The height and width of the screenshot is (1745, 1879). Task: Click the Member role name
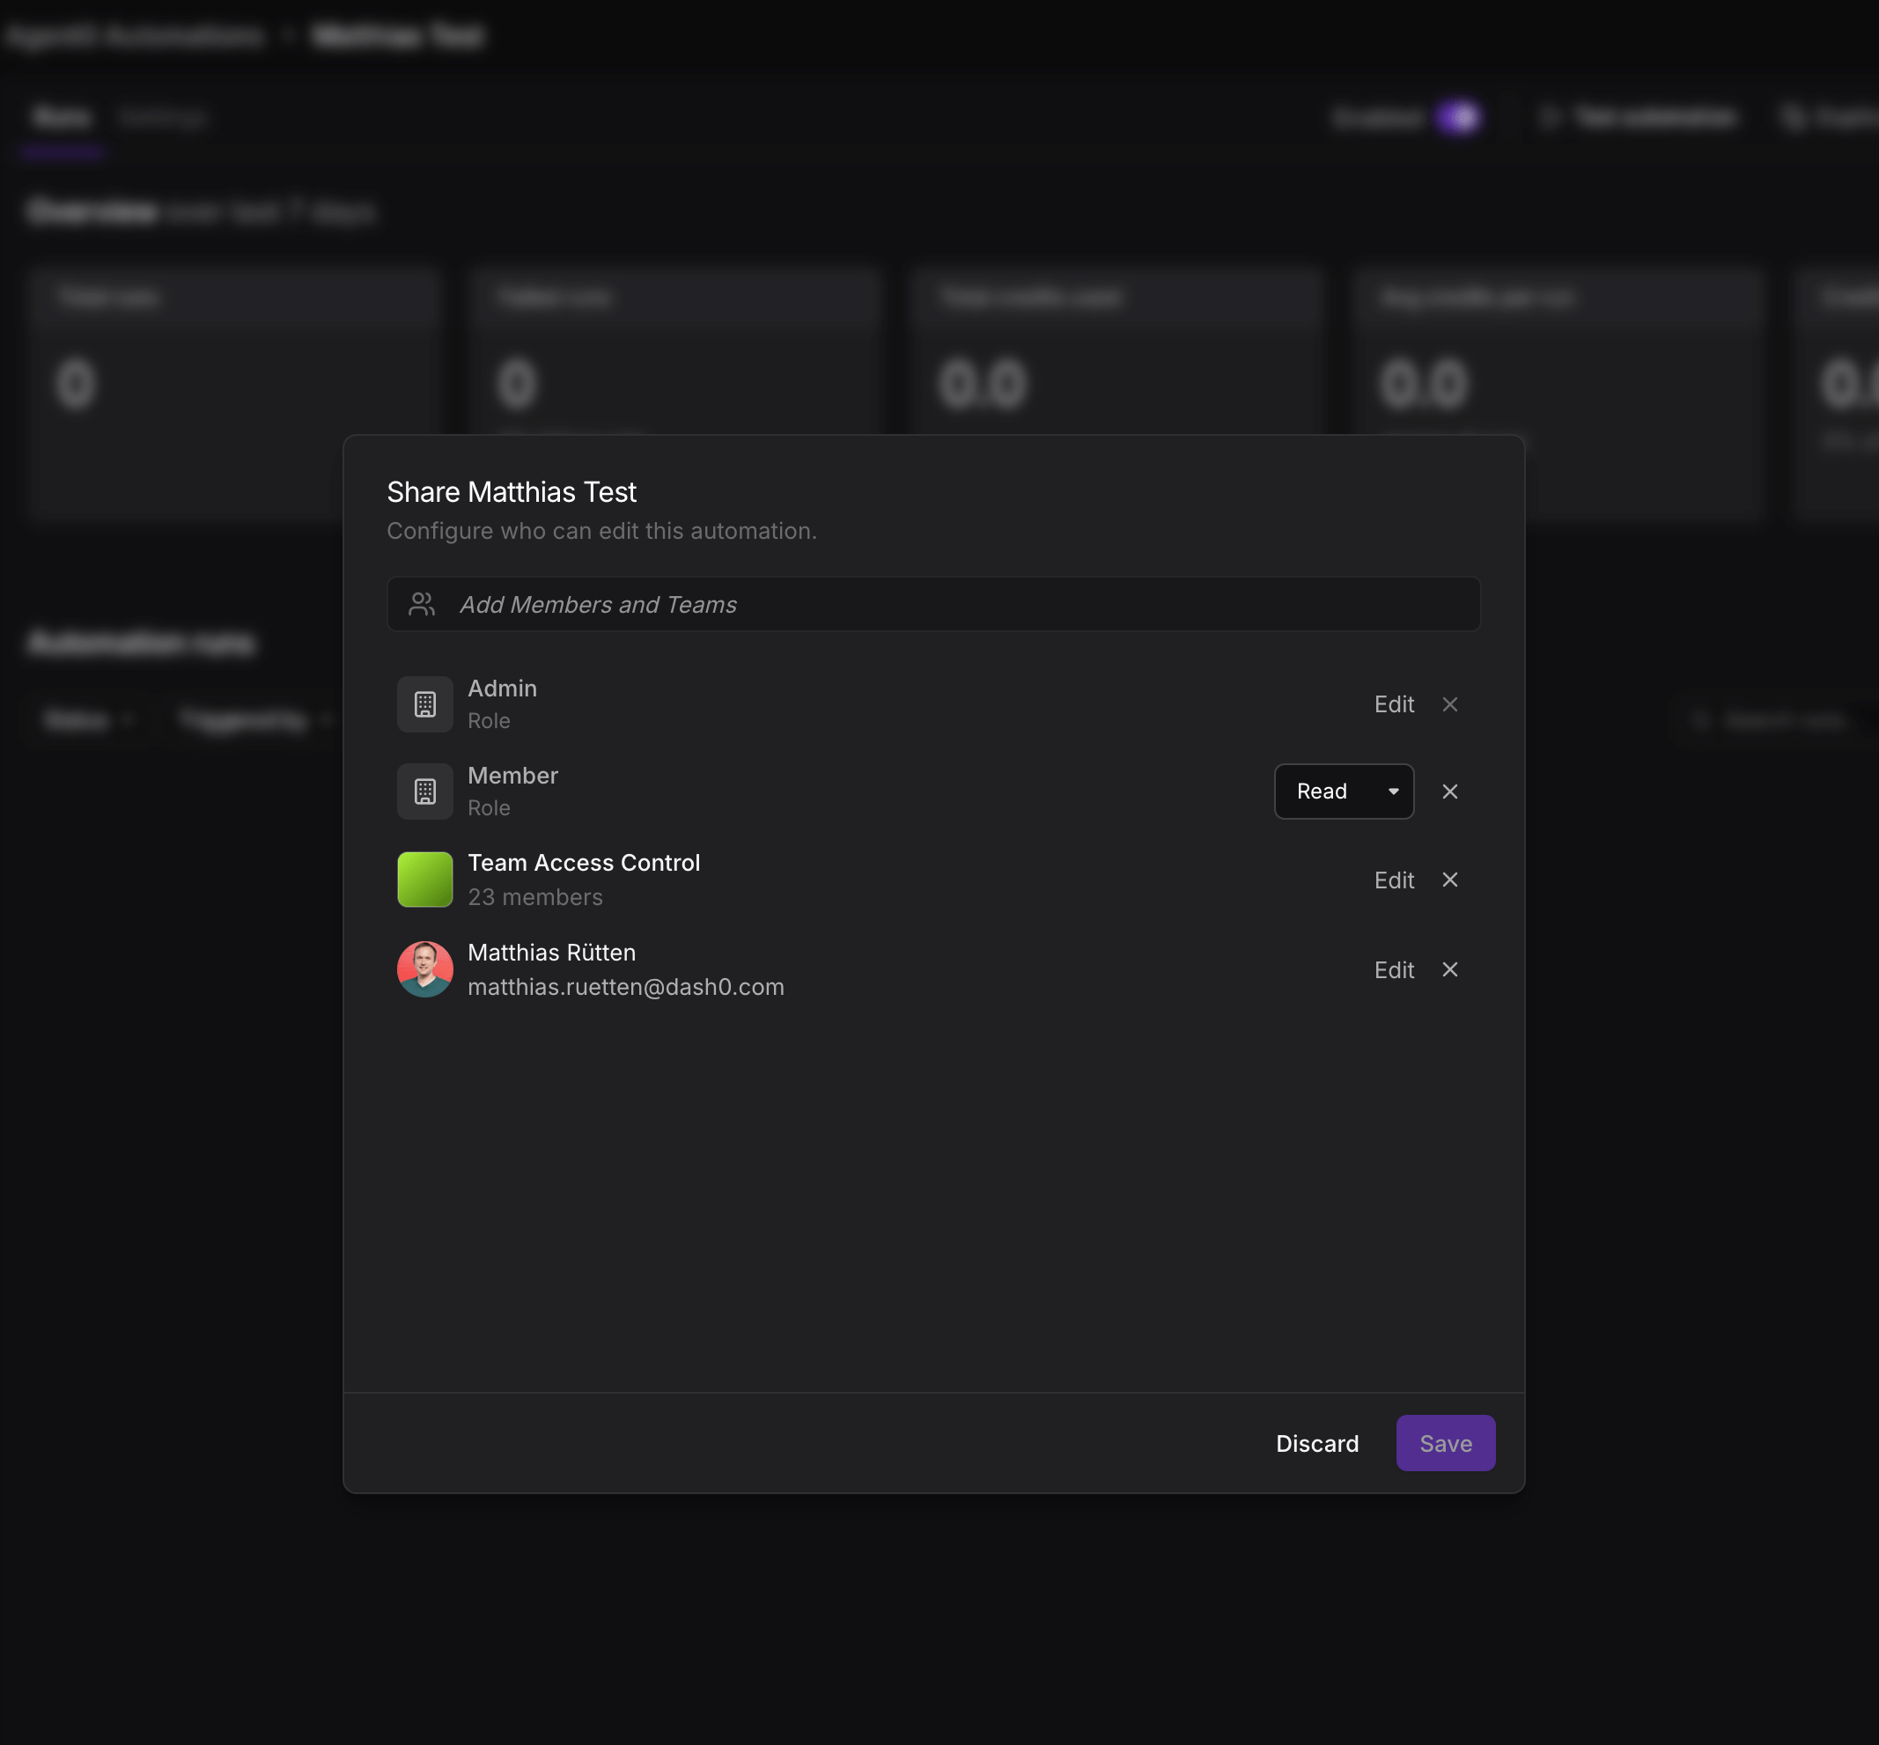(512, 776)
